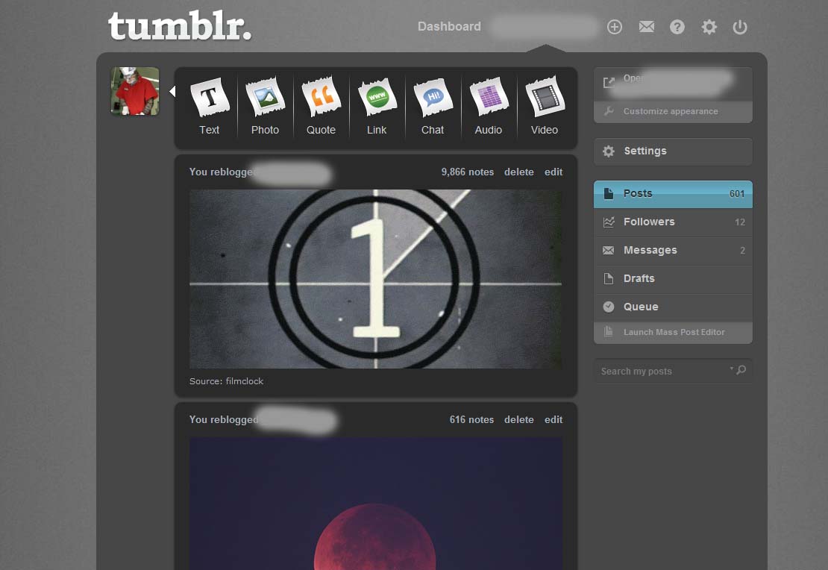Open search options dropdown arrow
Screen dimensions: 828x570
[x=731, y=369]
